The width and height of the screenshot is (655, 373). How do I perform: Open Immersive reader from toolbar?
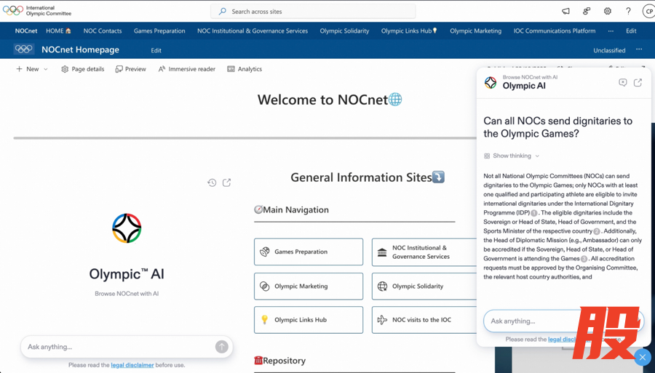coord(187,69)
